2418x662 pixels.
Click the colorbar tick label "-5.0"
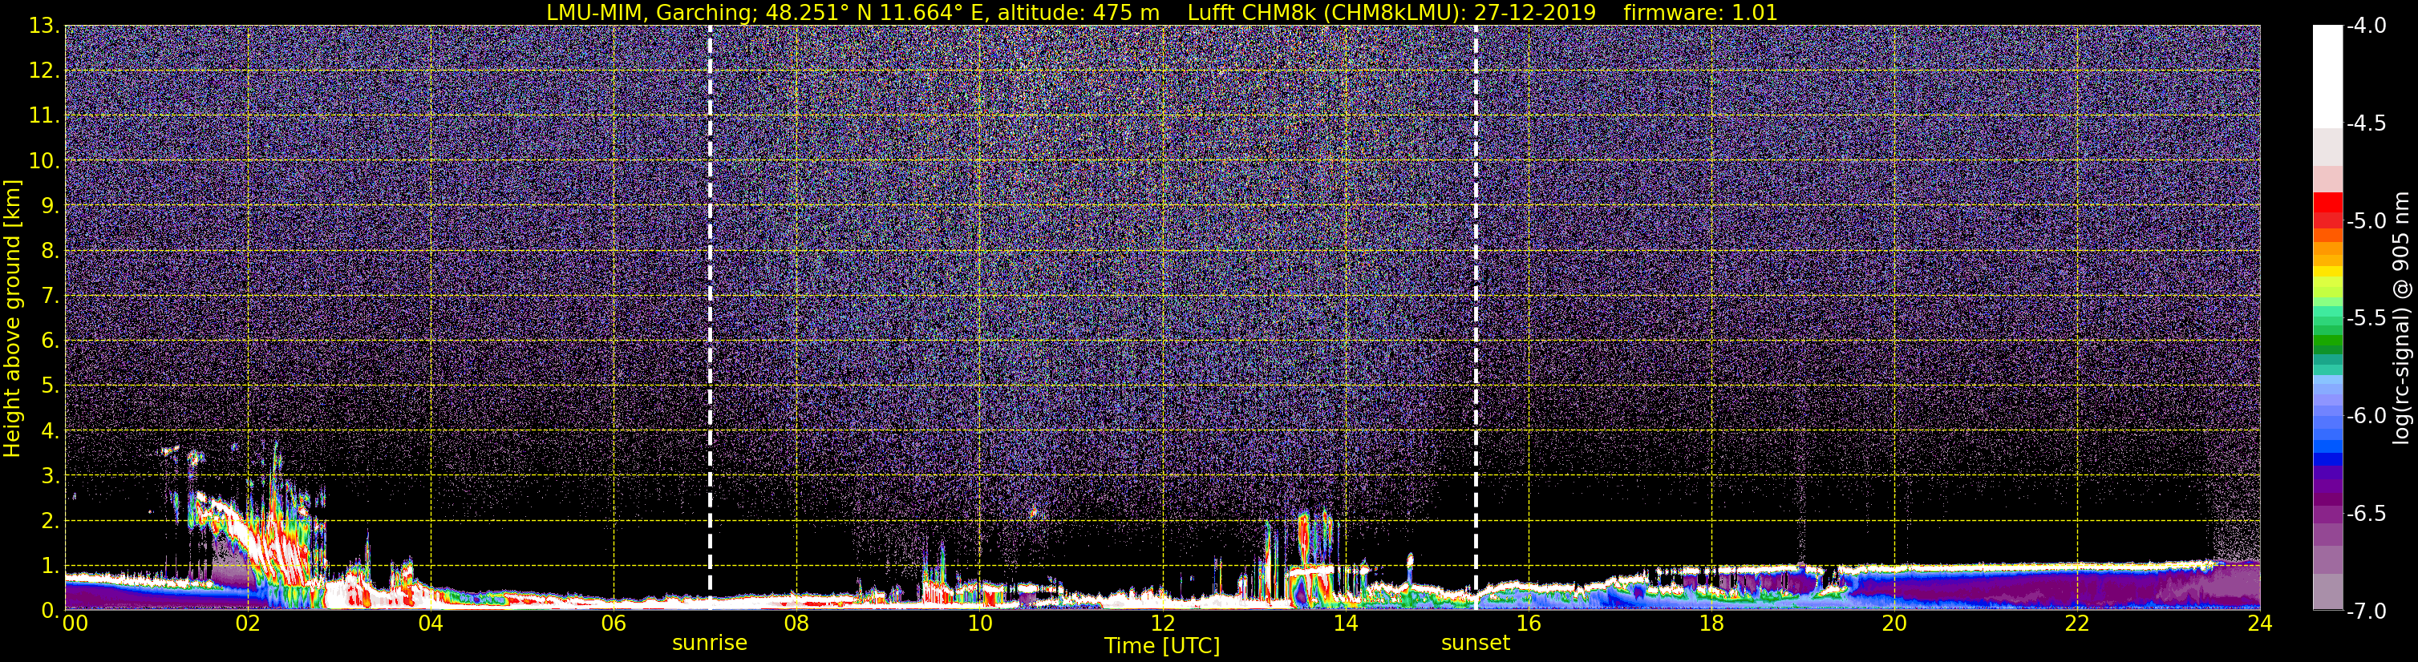pos(2365,221)
